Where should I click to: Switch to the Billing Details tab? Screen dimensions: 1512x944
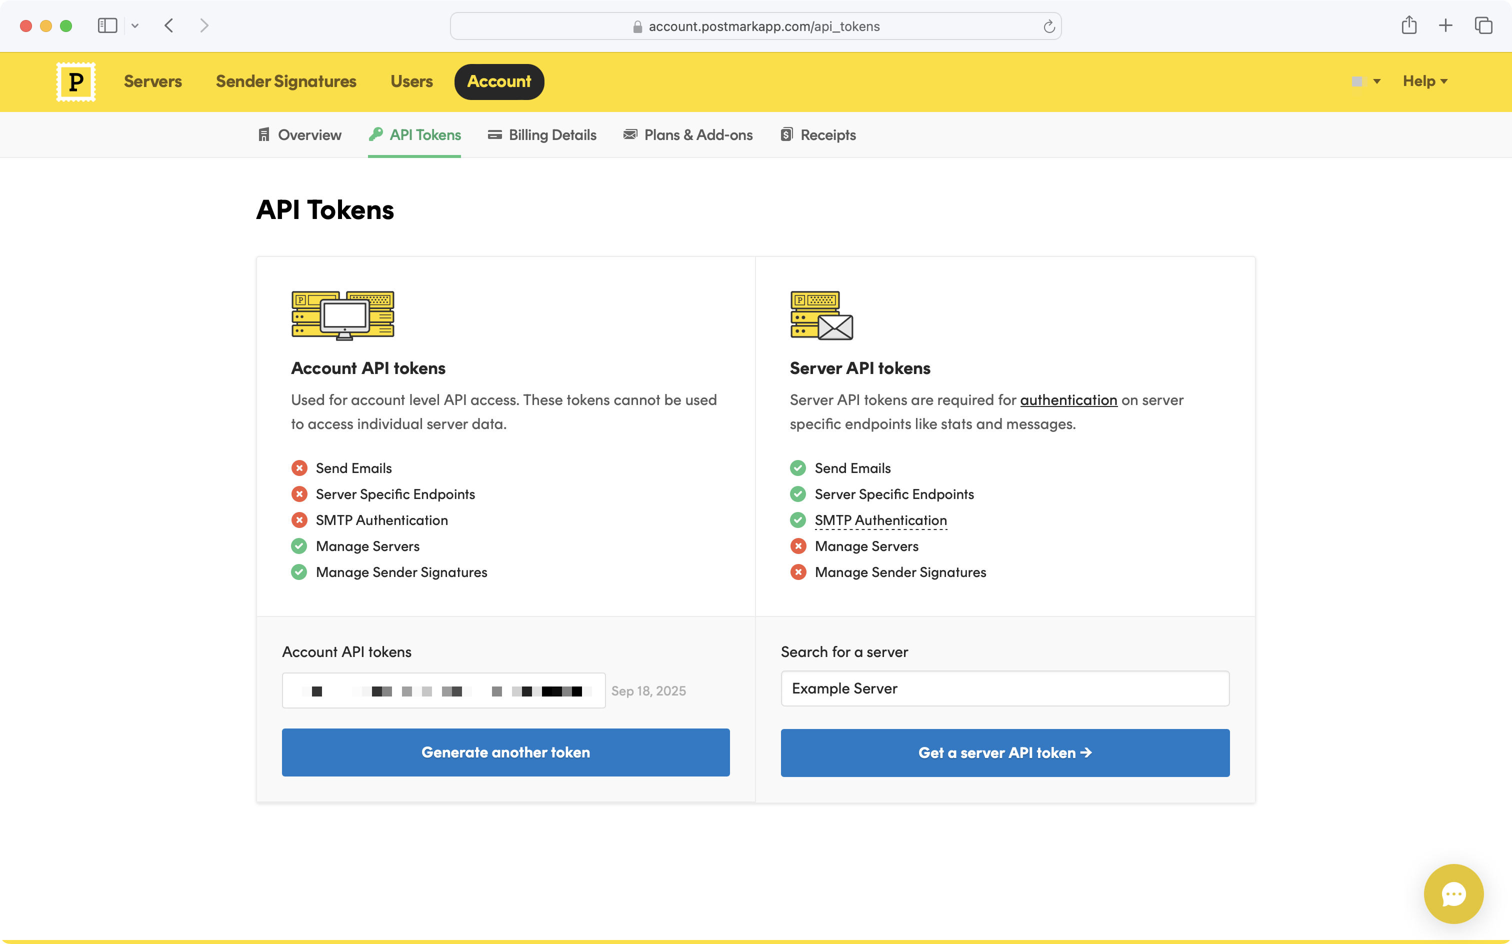(542, 135)
